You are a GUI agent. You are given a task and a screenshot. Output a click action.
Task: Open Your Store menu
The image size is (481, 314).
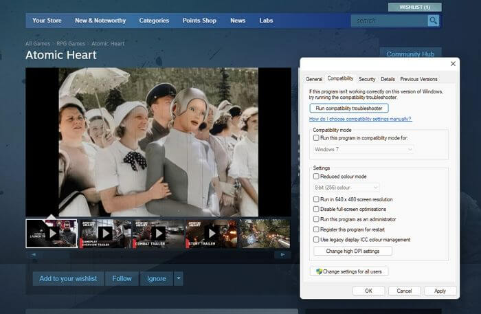point(47,21)
